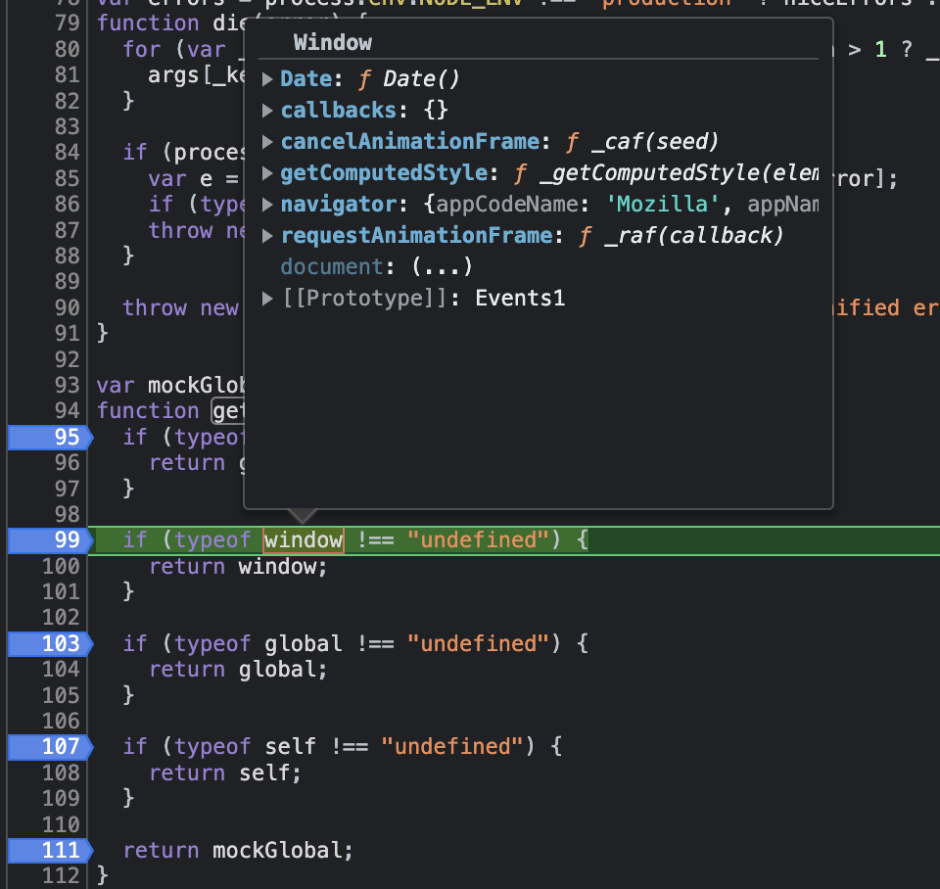Screen dimensions: 940x889
Task: Expand the [[Prototype]] Events1 entry
Action: tap(267, 298)
